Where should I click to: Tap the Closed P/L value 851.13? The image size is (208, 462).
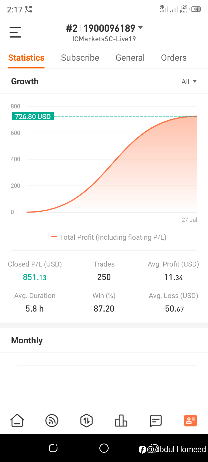pyautogui.click(x=35, y=277)
